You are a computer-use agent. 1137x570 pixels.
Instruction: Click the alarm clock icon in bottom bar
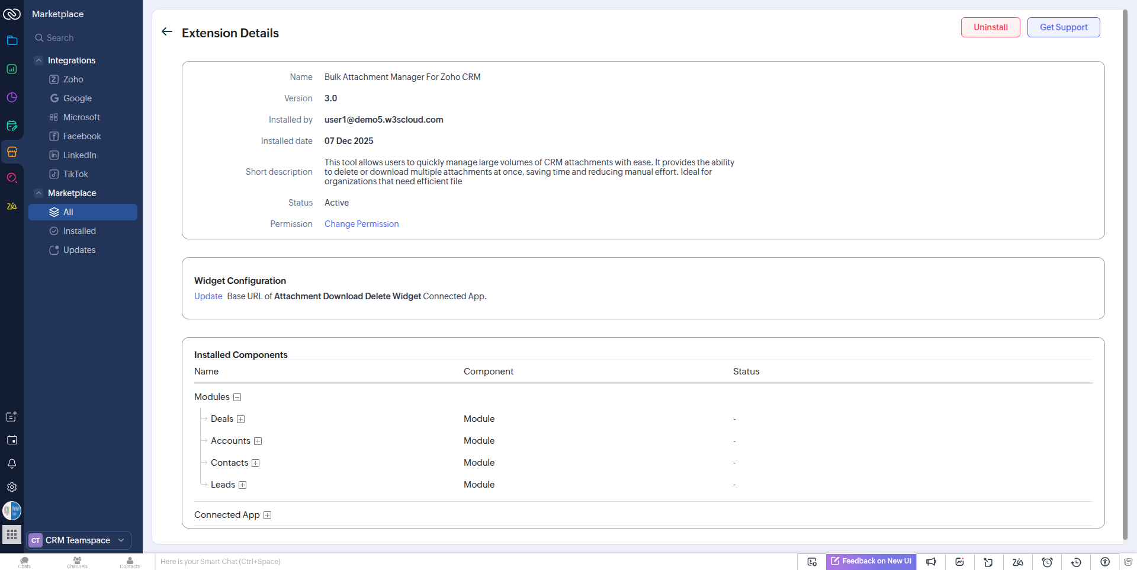tap(1047, 562)
